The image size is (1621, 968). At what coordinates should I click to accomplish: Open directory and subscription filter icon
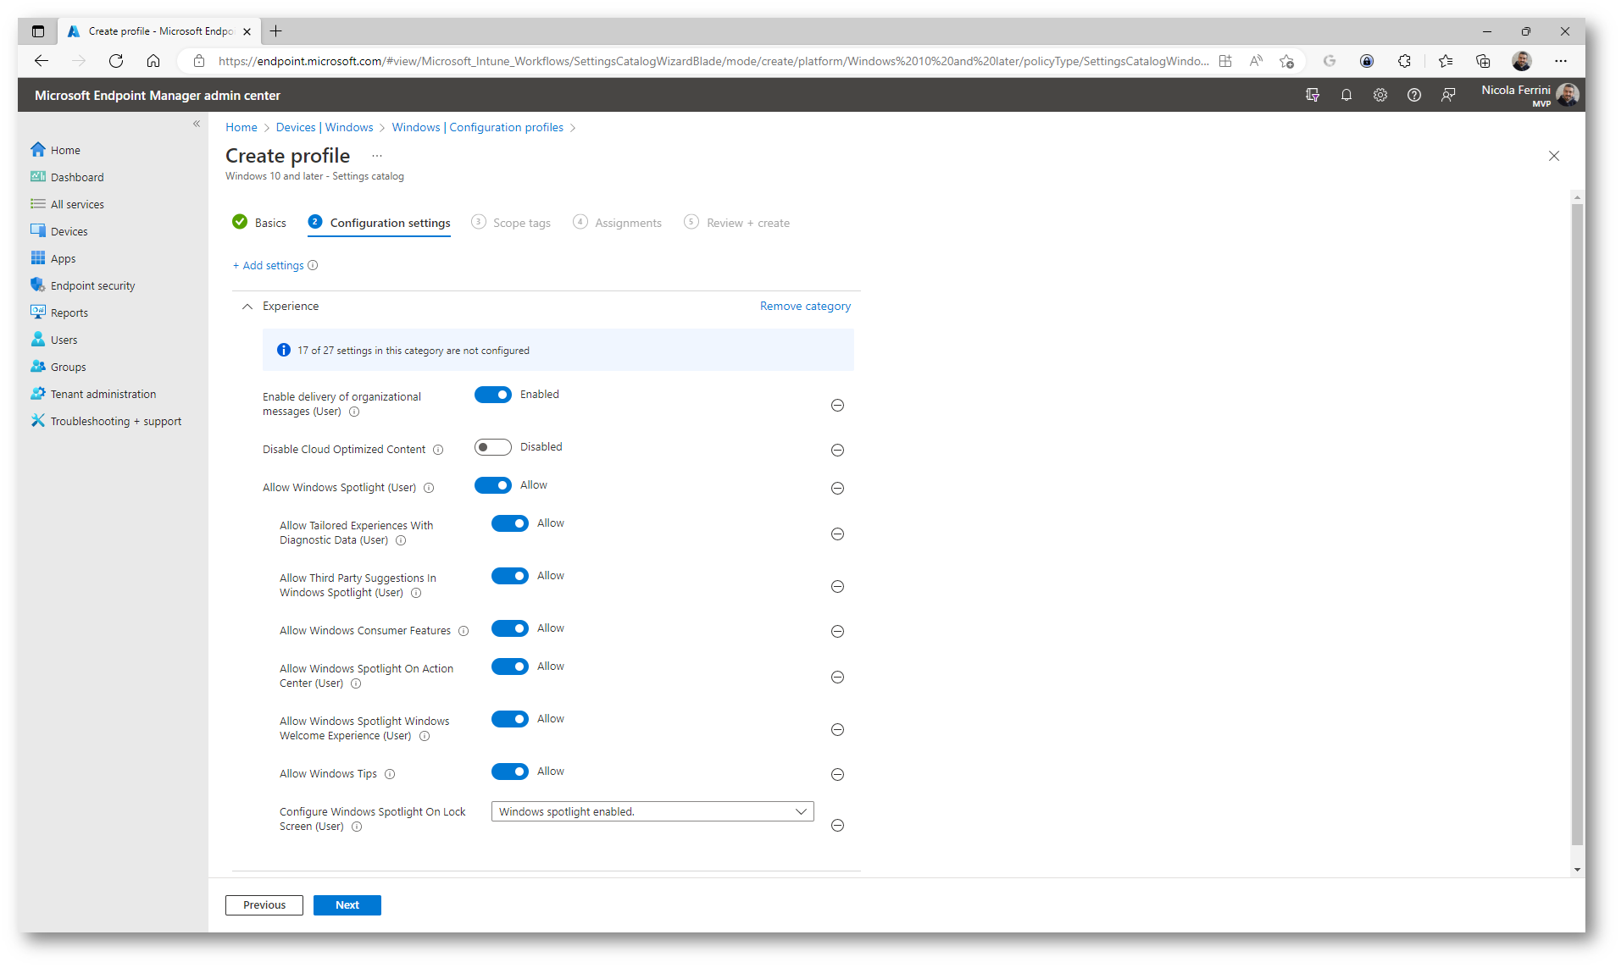click(x=1312, y=95)
